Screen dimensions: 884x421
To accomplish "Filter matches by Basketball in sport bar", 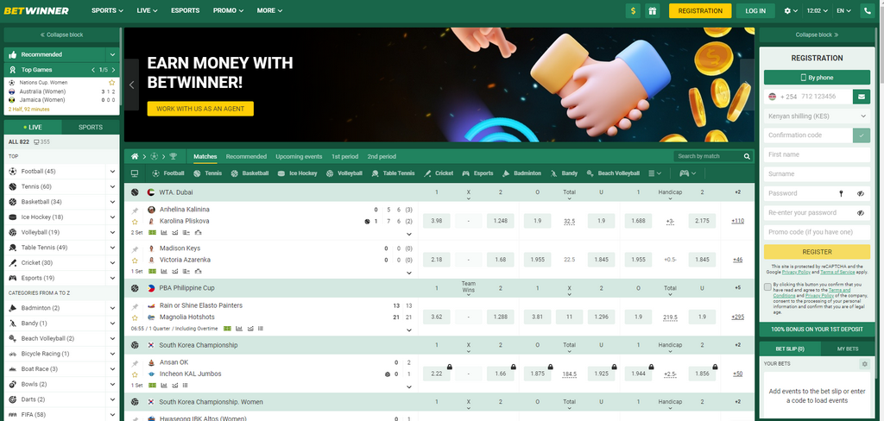I will point(249,173).
